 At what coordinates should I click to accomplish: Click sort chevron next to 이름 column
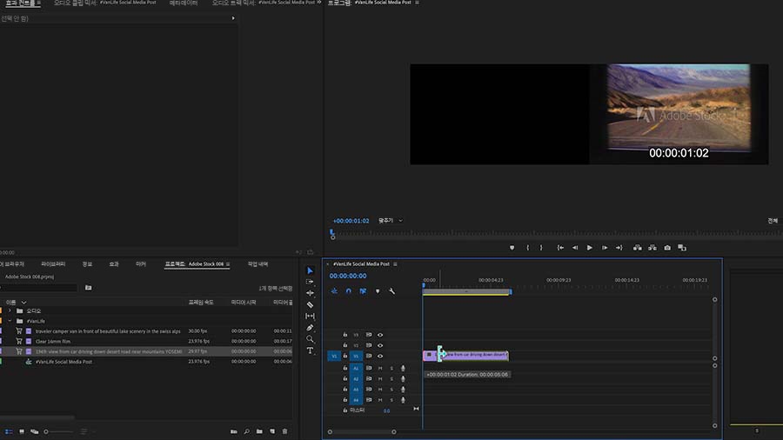[x=23, y=303]
